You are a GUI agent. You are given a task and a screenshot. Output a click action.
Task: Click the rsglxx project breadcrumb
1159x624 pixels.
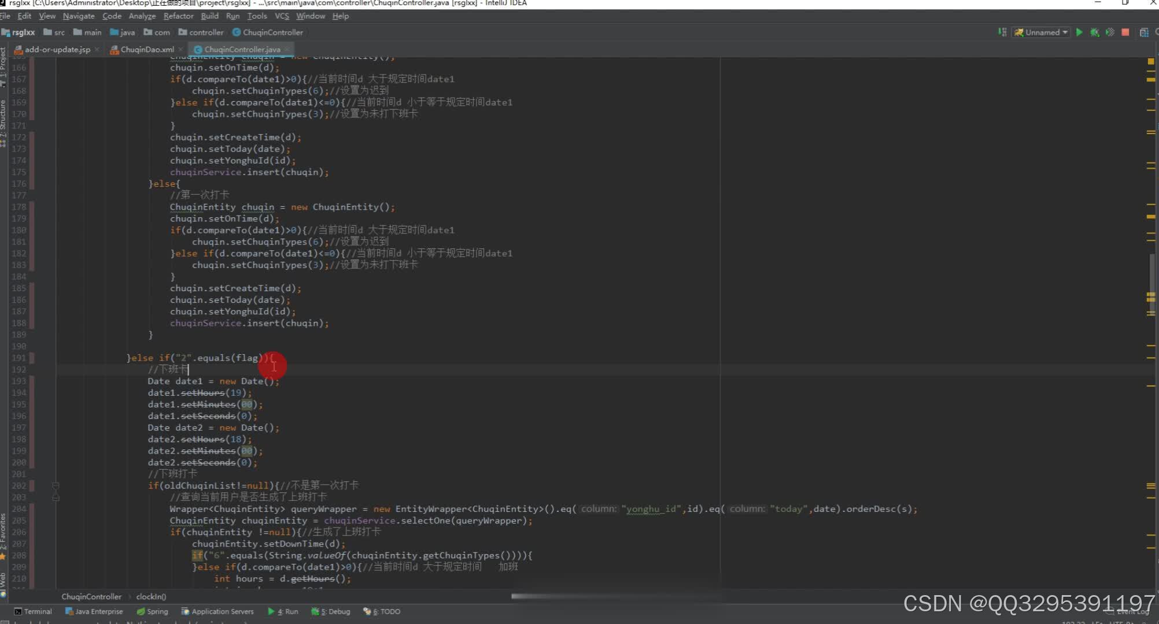click(x=19, y=32)
